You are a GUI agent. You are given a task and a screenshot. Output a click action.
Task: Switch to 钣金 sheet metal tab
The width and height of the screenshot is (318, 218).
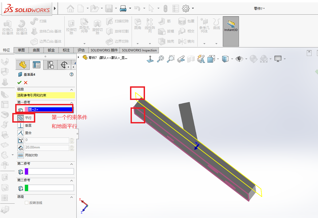click(x=51, y=50)
